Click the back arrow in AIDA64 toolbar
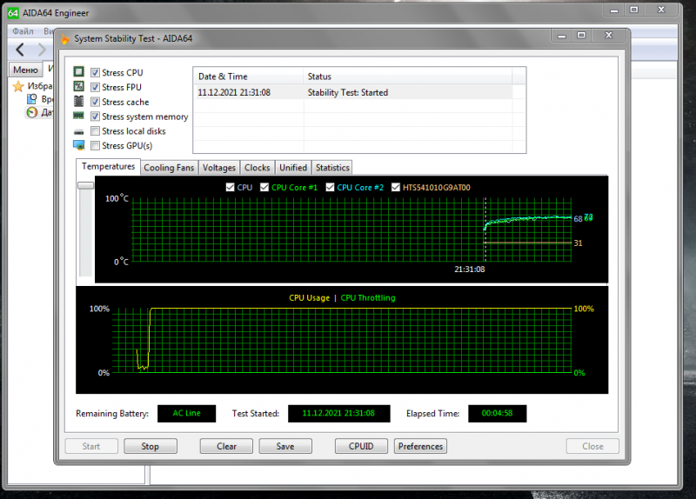 [20, 50]
